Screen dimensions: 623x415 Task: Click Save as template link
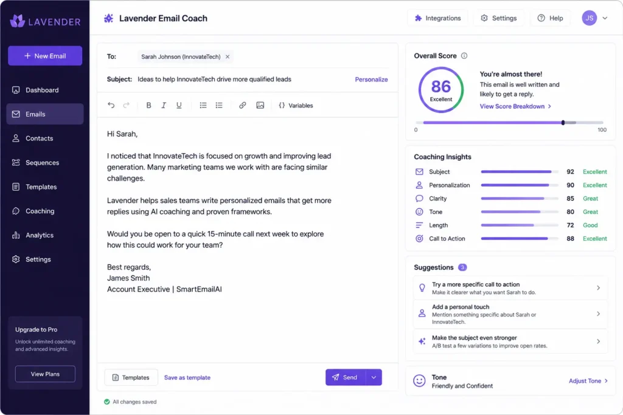point(187,378)
